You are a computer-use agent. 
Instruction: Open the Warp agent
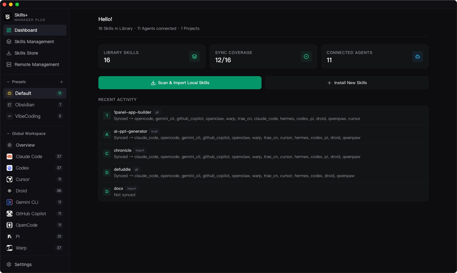pos(35,248)
